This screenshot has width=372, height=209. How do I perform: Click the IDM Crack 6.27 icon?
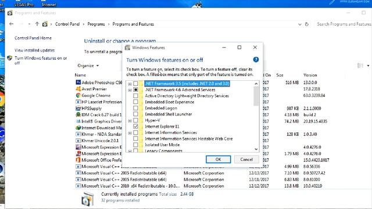click(x=78, y=115)
